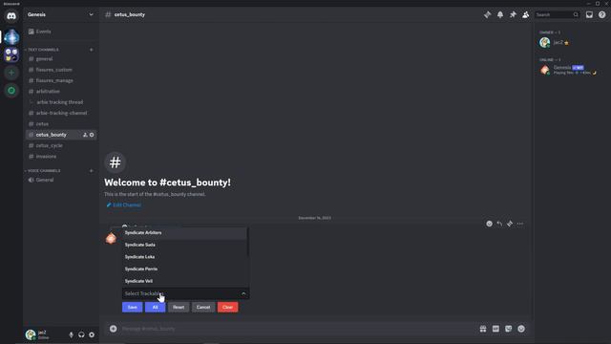Click the Search input field
Screen dimensions: 611x344
pos(557,14)
